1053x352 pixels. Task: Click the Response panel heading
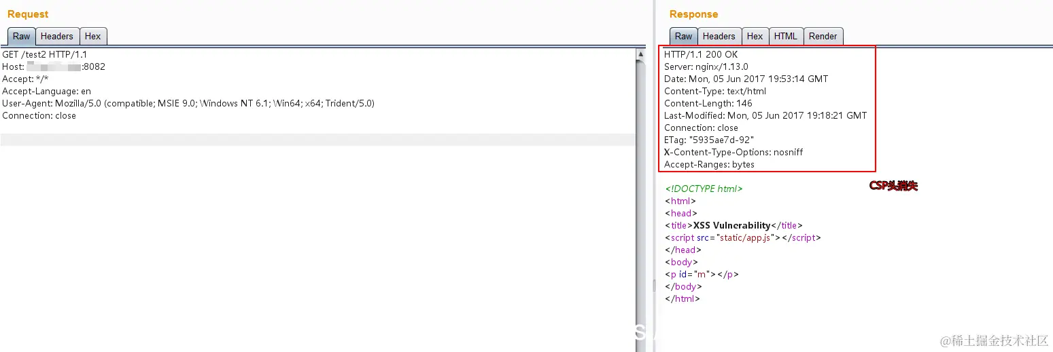point(693,14)
